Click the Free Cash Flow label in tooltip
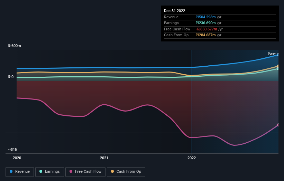284x181 pixels. [x=177, y=29]
